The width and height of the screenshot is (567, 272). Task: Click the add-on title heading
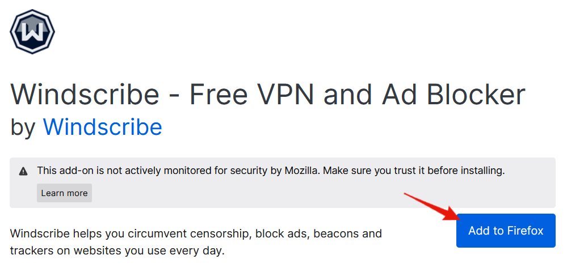(268, 95)
